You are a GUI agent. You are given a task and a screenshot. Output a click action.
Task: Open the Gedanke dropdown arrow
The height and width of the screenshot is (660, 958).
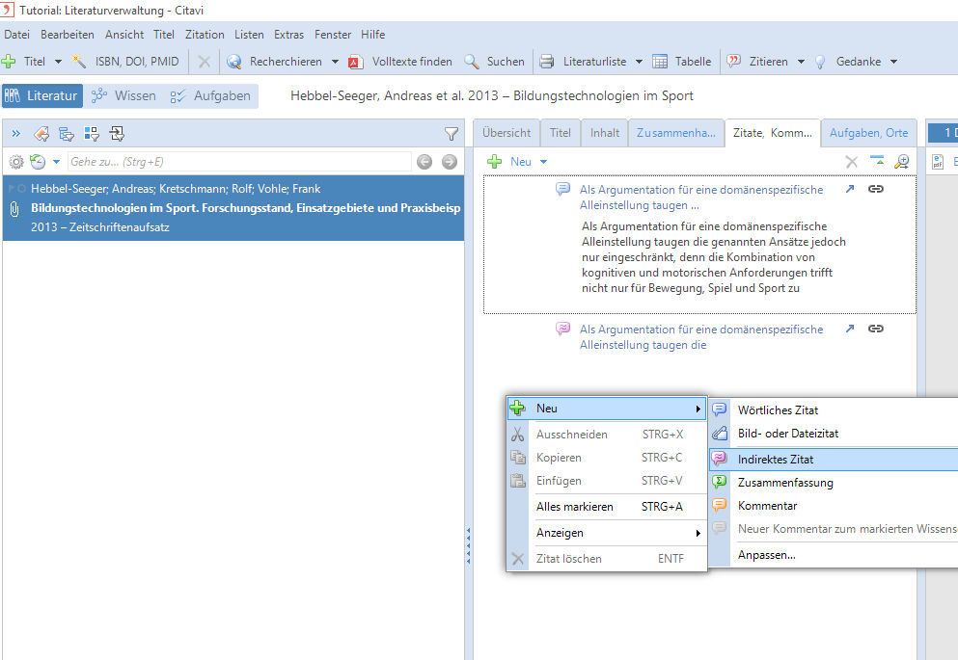893,62
